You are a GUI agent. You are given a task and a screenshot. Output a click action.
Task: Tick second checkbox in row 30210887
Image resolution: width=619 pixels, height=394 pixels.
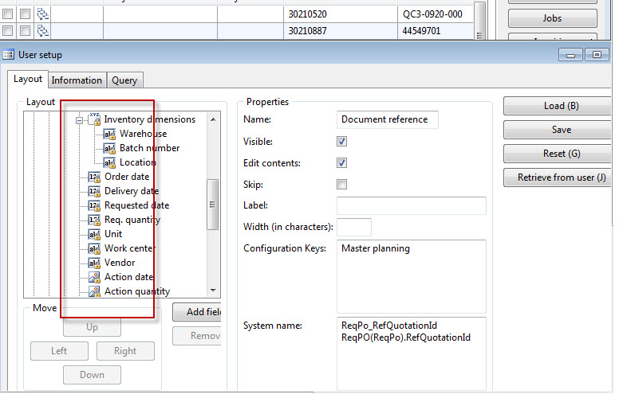pyautogui.click(x=25, y=31)
